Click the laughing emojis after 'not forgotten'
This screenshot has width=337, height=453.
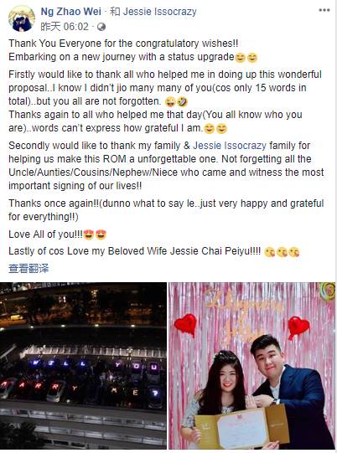pyautogui.click(x=176, y=101)
